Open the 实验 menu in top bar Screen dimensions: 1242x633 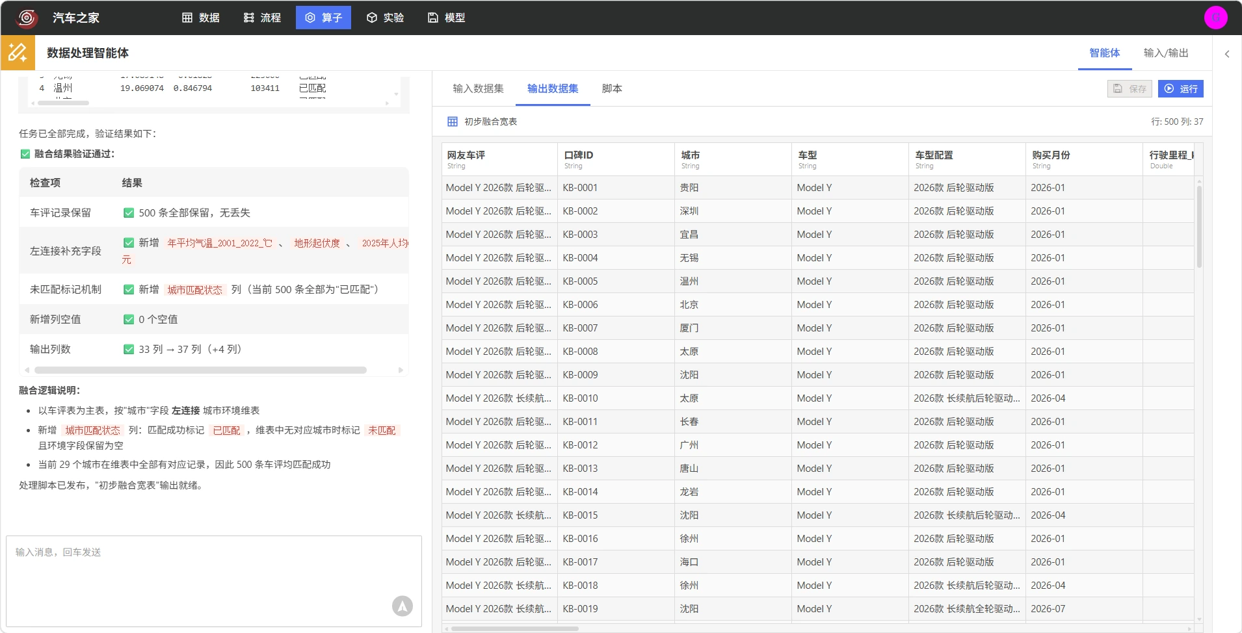pos(385,18)
